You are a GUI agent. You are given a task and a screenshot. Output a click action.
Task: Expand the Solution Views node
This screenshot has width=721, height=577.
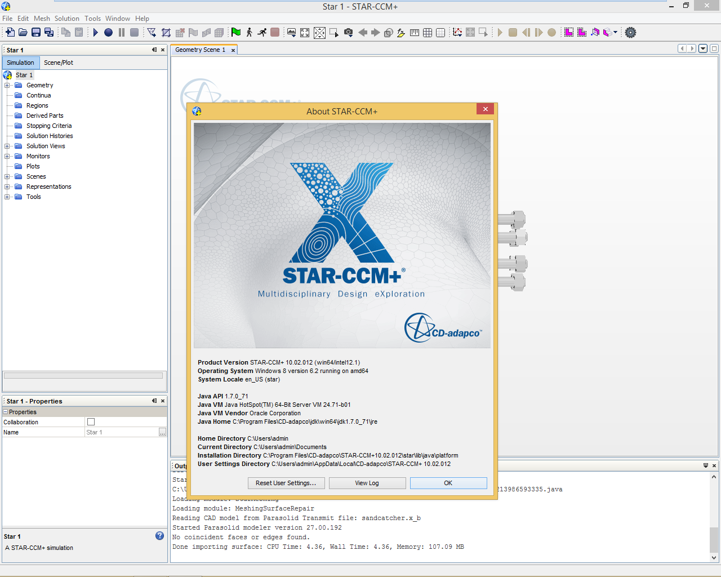coord(7,147)
